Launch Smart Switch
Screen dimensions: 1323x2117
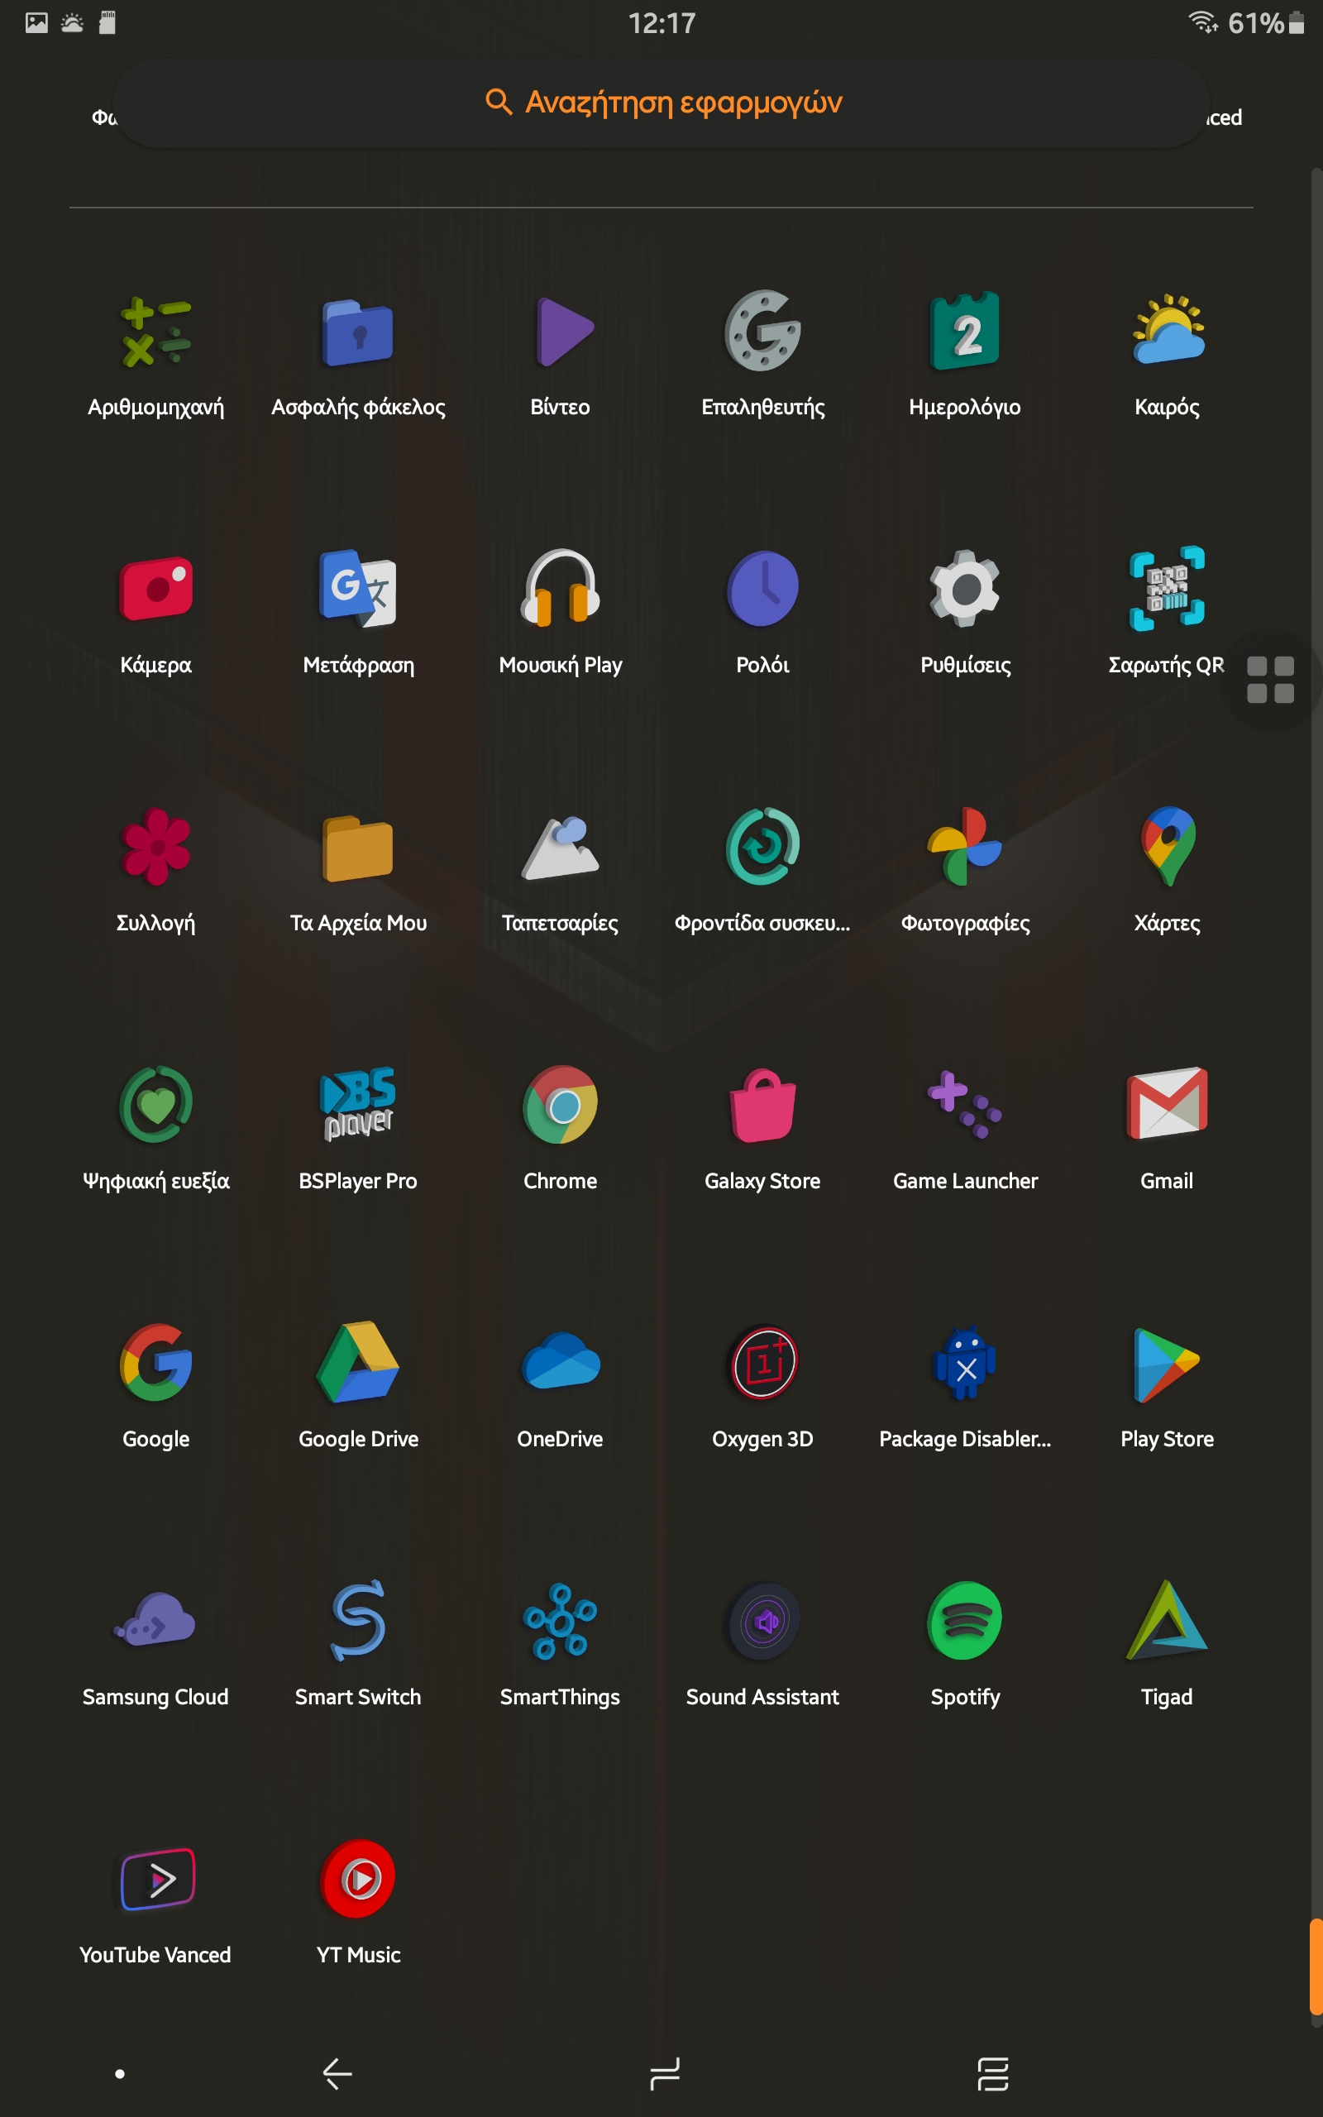pos(358,1621)
